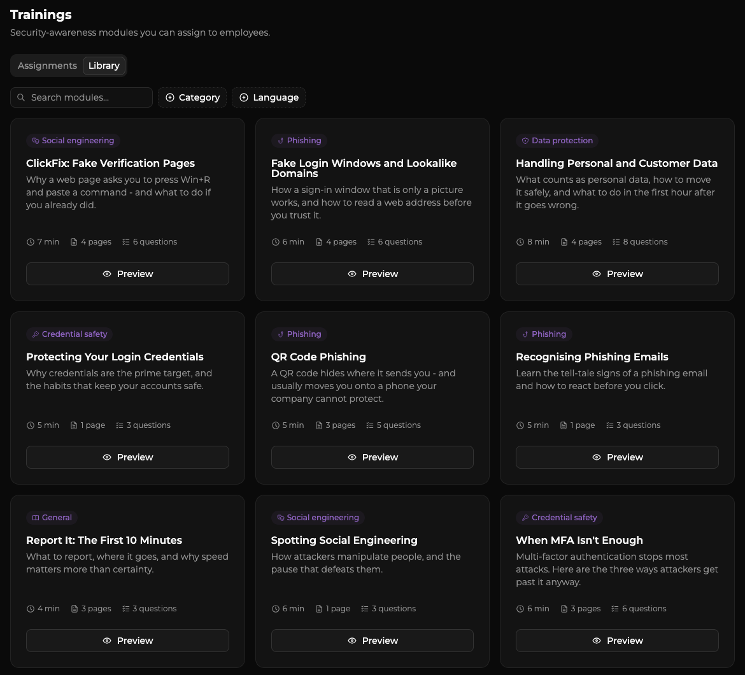
Task: Click title Spotting Social Engineering
Action: (x=344, y=540)
